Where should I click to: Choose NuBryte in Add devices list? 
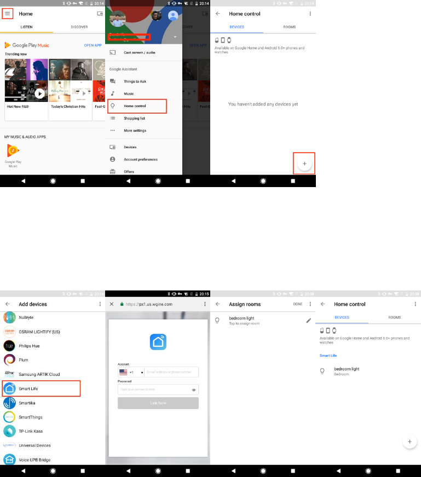53,318
